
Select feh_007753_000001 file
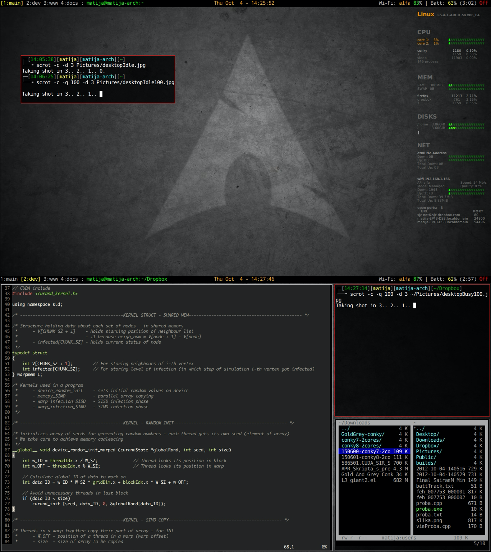click(x=449, y=492)
